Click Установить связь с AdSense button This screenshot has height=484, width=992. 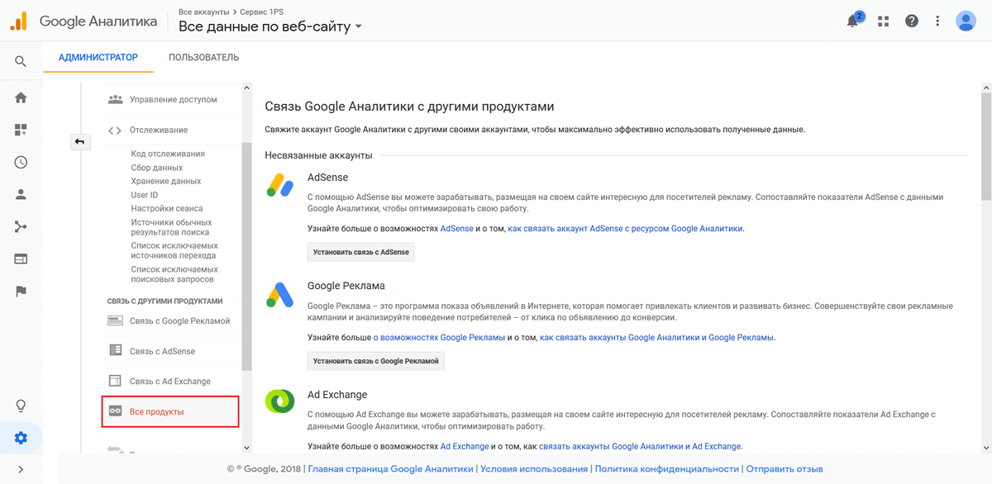point(360,252)
